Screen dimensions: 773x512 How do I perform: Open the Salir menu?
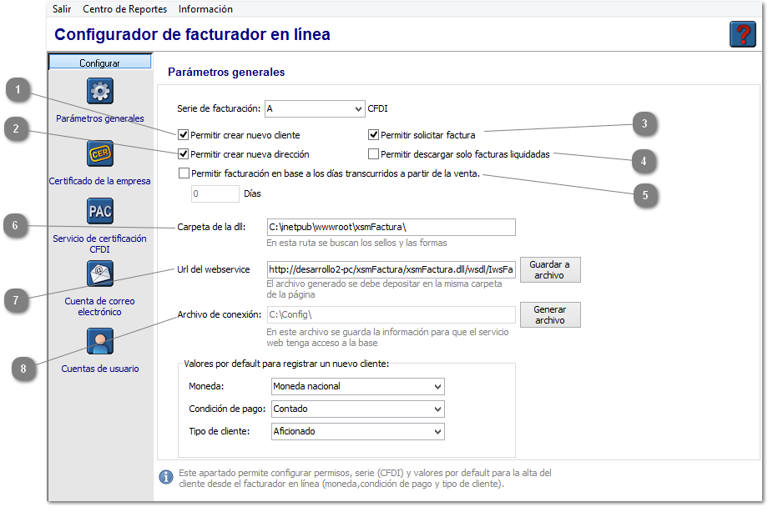click(62, 9)
